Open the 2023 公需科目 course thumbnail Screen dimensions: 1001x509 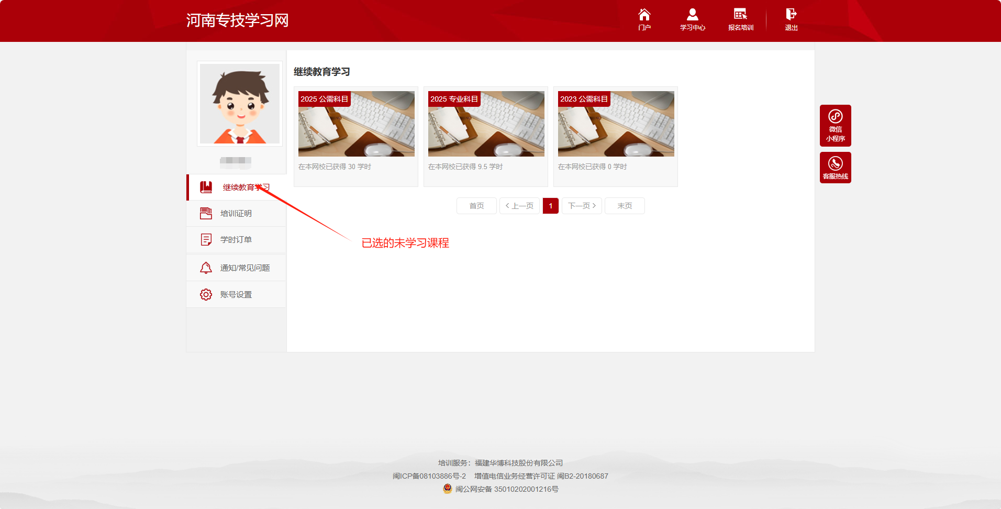(616, 124)
